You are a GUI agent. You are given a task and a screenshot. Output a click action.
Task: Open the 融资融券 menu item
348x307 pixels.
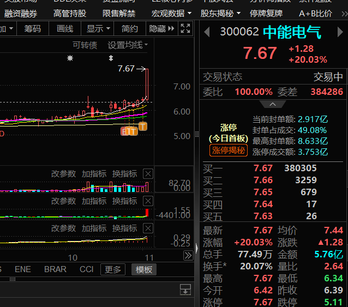(21, 14)
